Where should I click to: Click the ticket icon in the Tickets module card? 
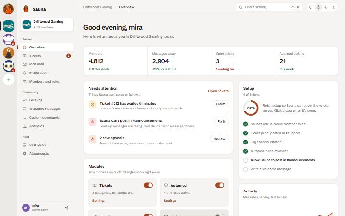94,185
